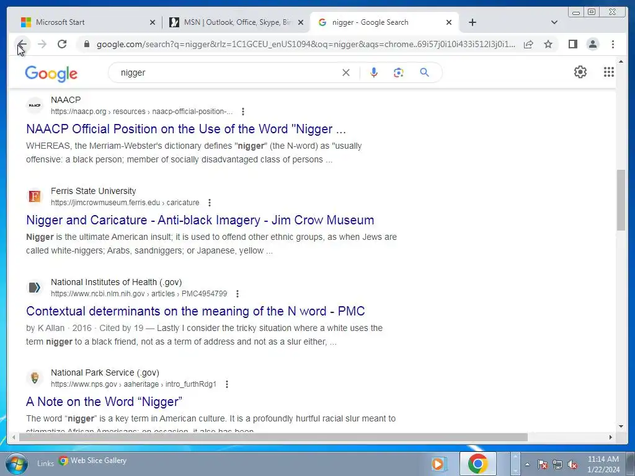
Task: Open the National Park Service note result
Action: (104, 402)
